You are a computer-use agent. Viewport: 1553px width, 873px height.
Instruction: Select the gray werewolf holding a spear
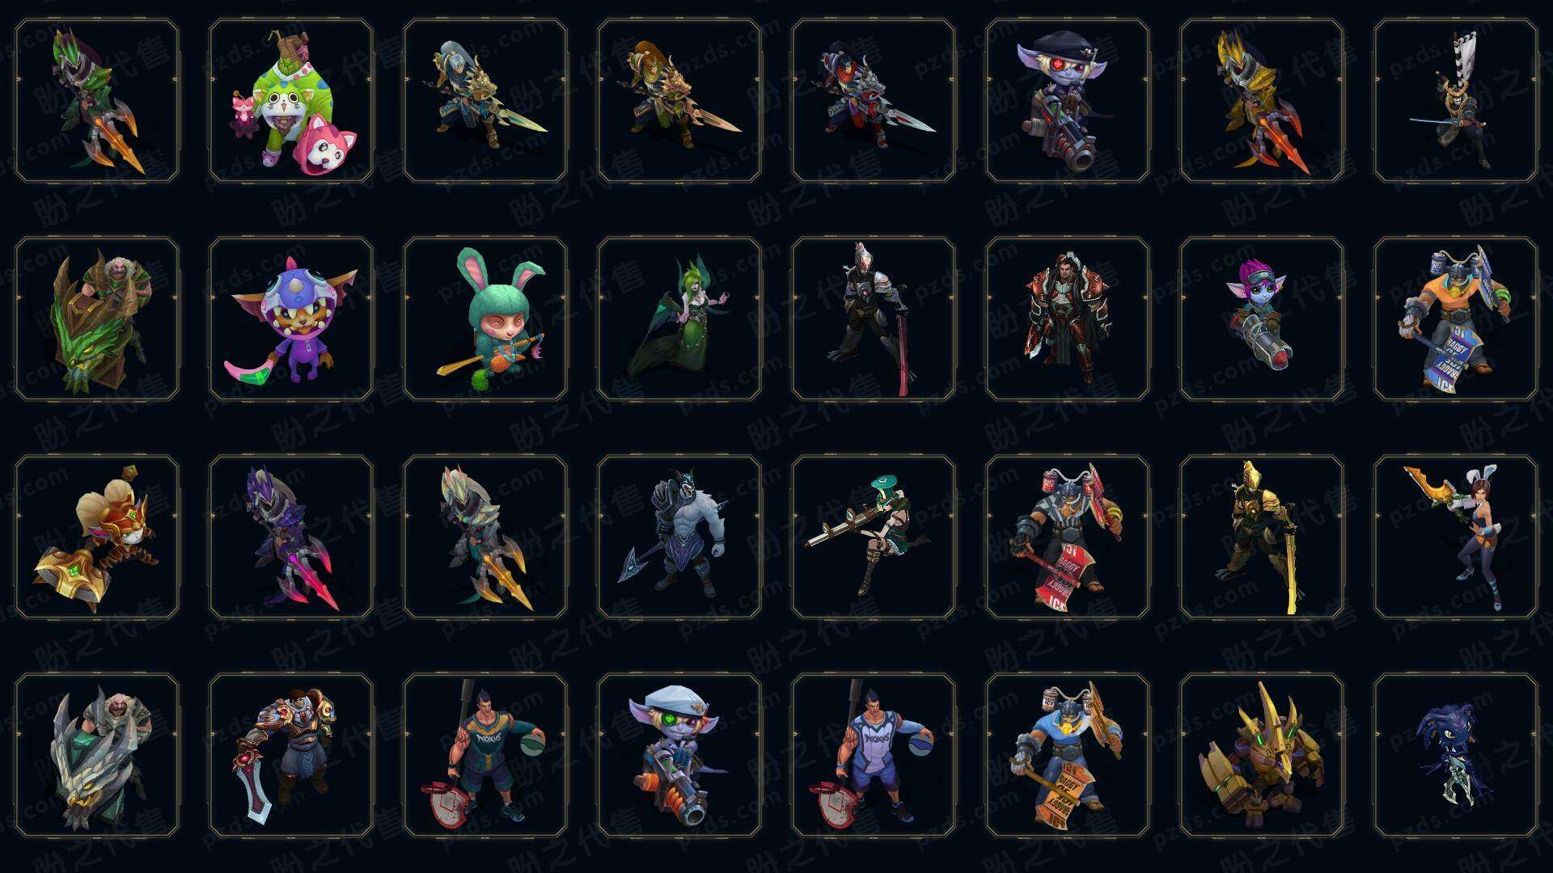coord(679,538)
